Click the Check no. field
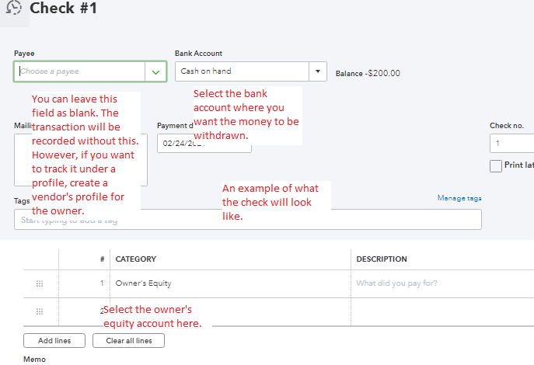The image size is (534, 365). pyautogui.click(x=511, y=144)
